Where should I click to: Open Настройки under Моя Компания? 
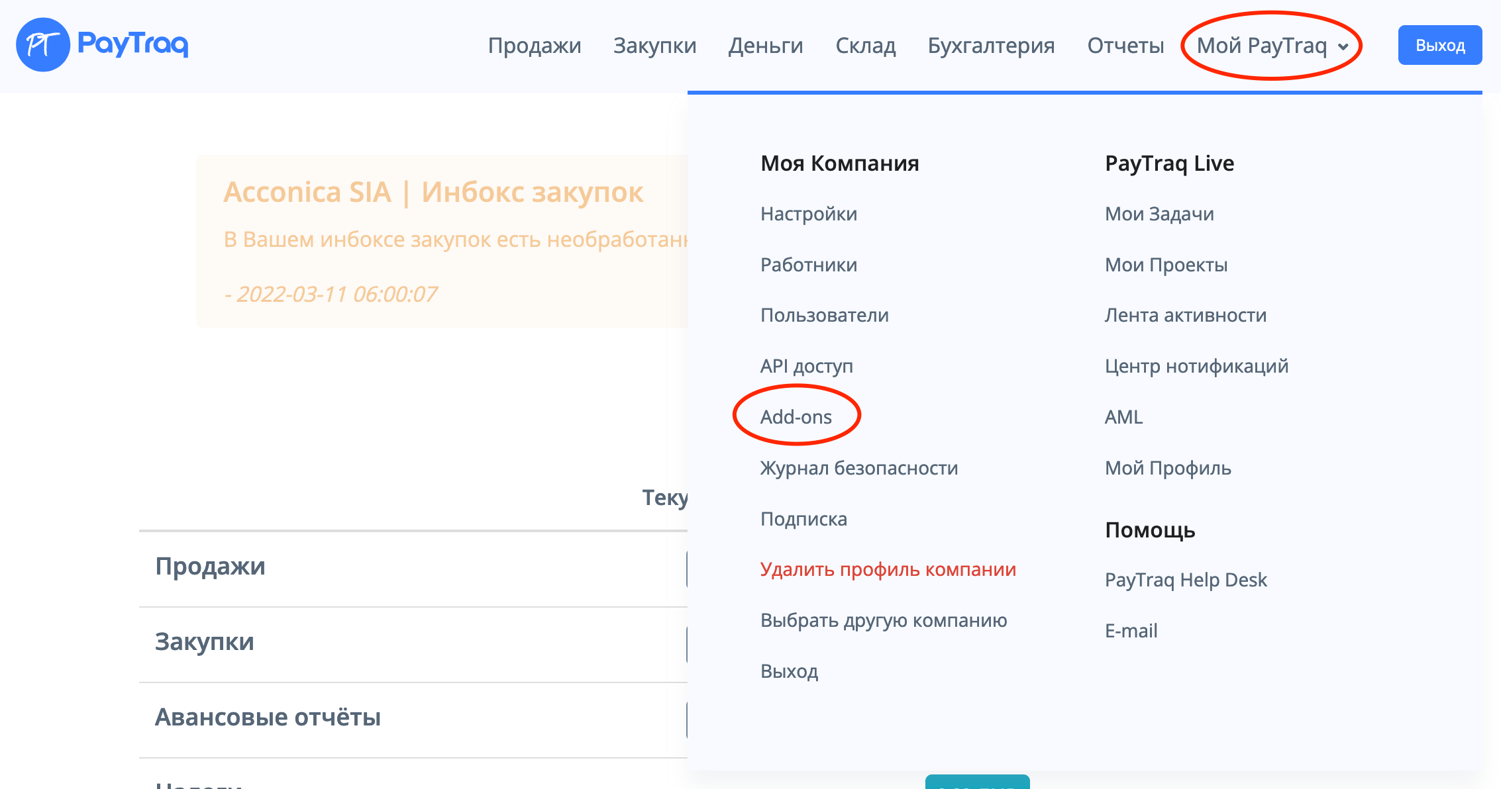click(808, 214)
